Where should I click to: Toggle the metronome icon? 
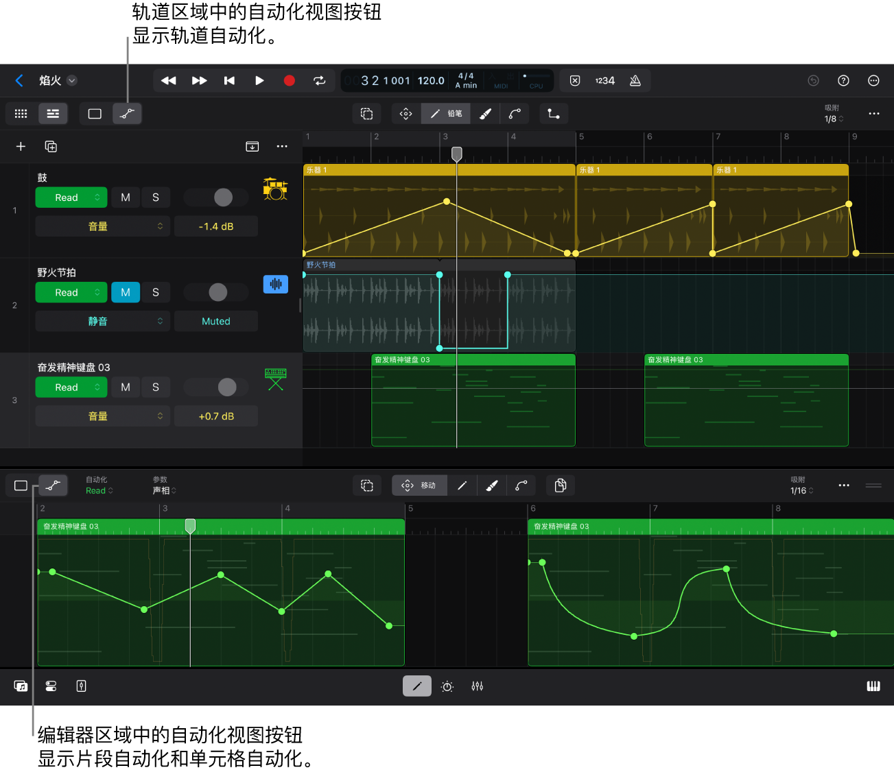click(x=635, y=80)
